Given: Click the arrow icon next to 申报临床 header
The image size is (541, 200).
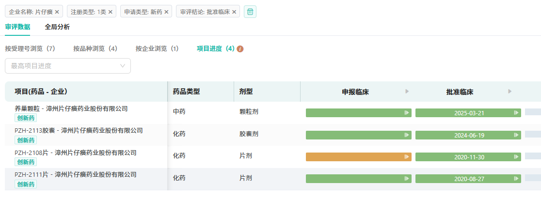Looking at the screenshot, I should point(407,92).
